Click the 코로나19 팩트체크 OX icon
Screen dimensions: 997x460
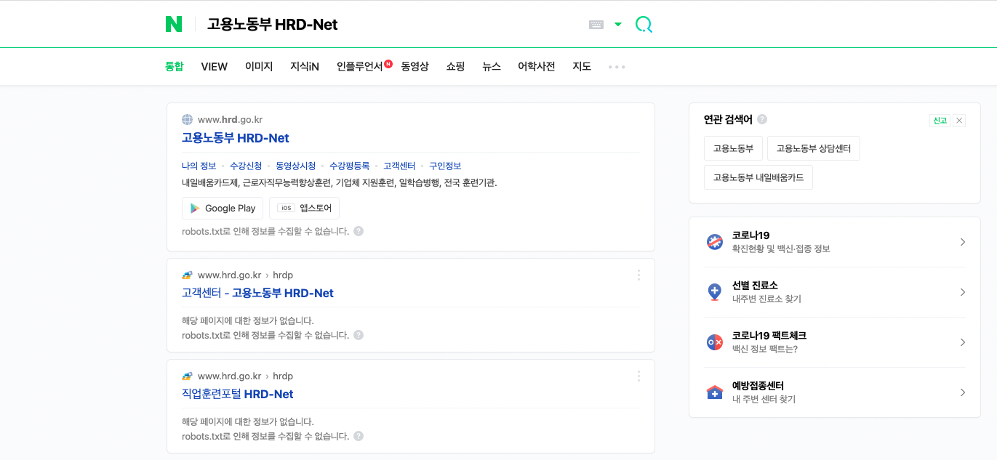tap(715, 342)
